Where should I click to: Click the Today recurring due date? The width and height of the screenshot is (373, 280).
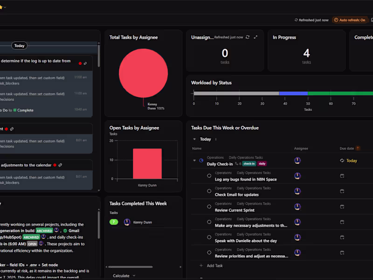(x=349, y=161)
